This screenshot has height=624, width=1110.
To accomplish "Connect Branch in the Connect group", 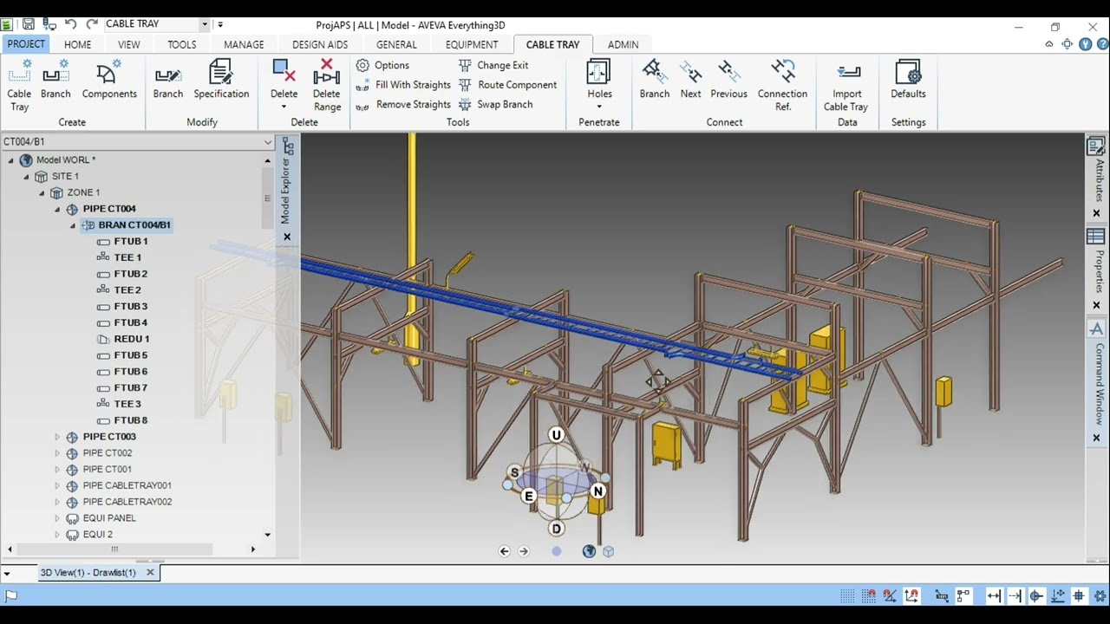I will click(654, 79).
